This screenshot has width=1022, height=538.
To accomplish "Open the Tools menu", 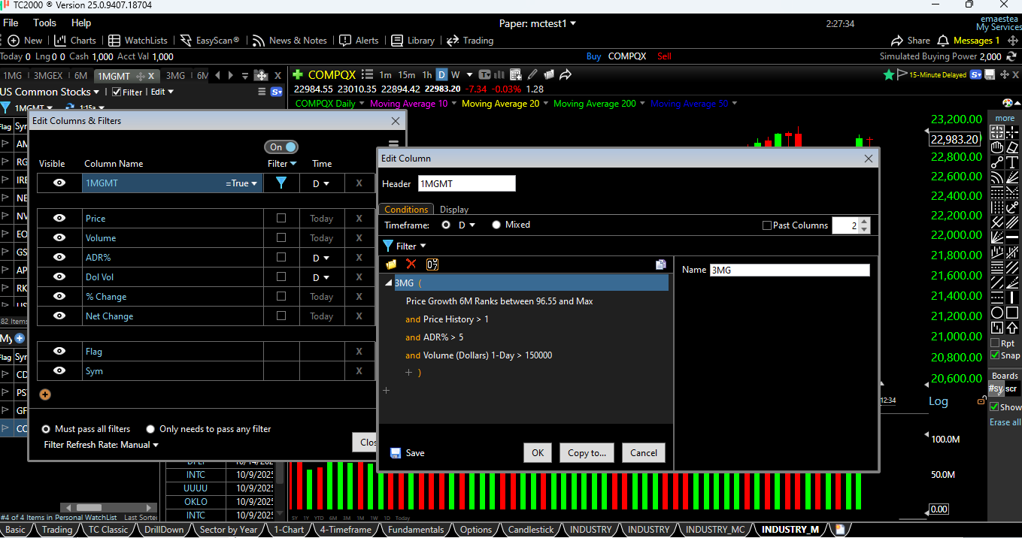I will pyautogui.click(x=44, y=23).
